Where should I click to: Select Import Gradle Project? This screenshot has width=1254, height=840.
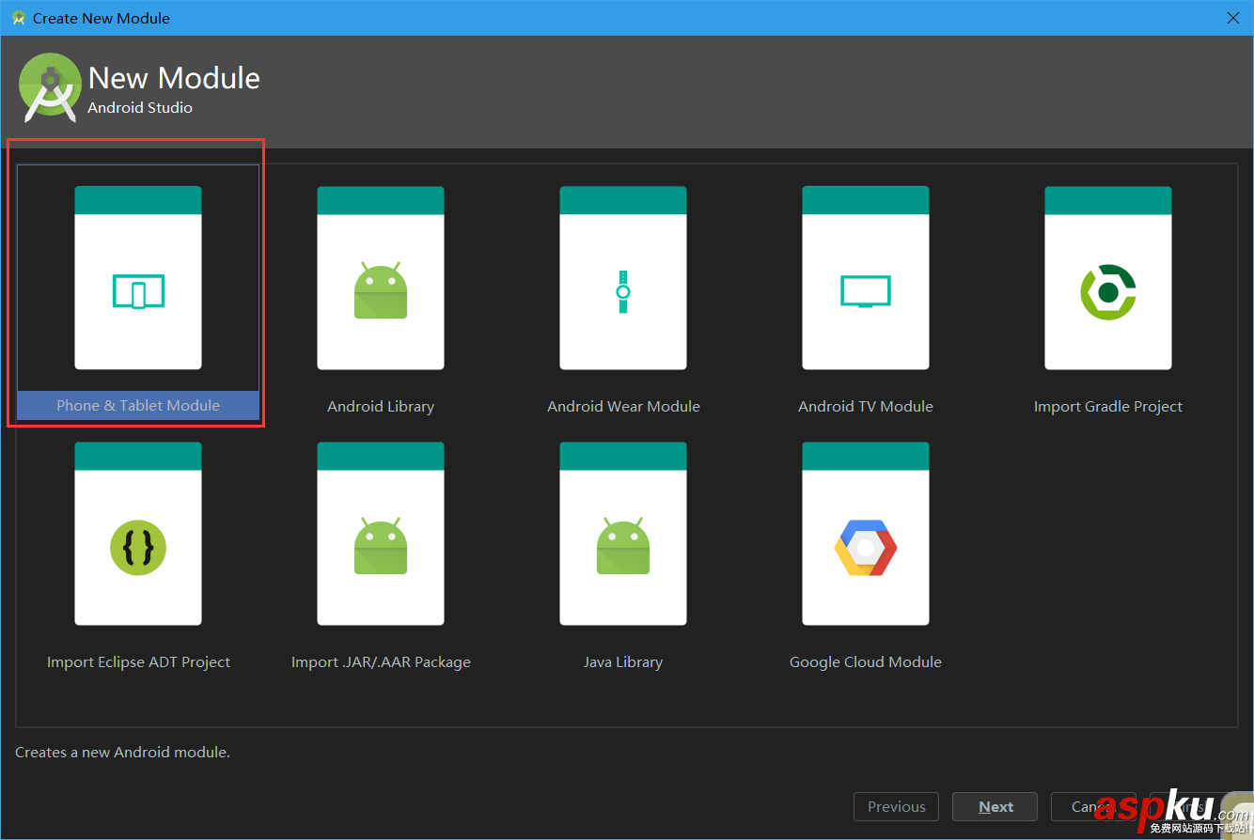[x=1107, y=291]
